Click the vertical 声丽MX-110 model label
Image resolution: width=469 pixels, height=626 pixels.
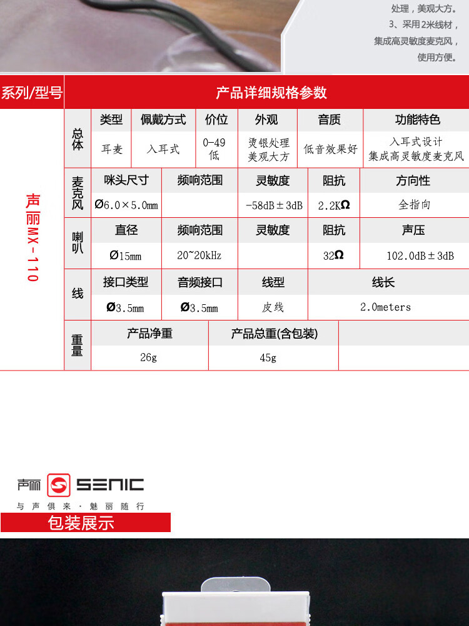click(32, 238)
